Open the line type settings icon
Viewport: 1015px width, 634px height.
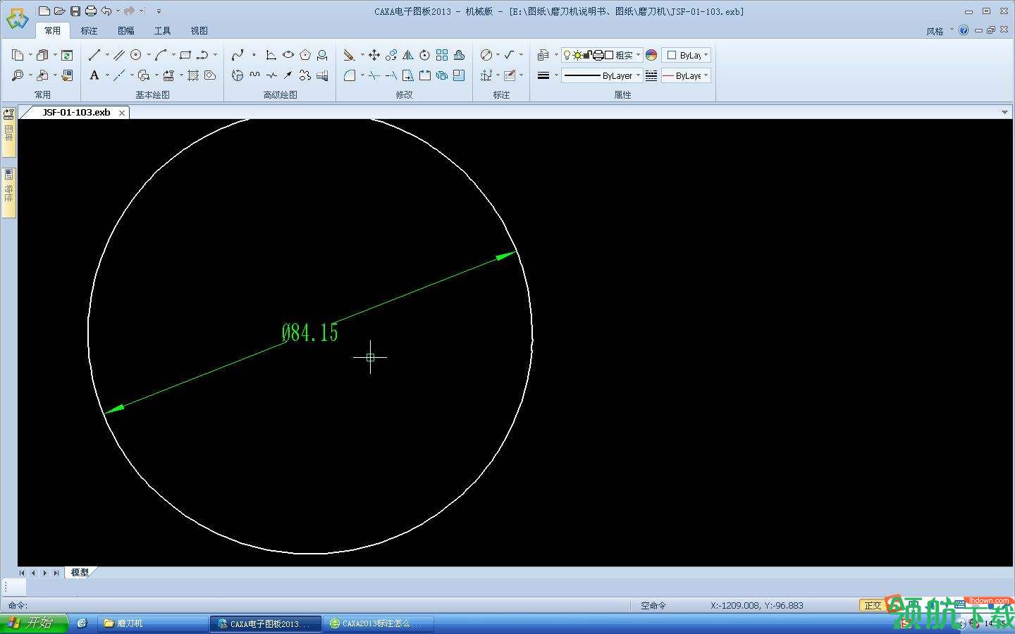pos(651,75)
